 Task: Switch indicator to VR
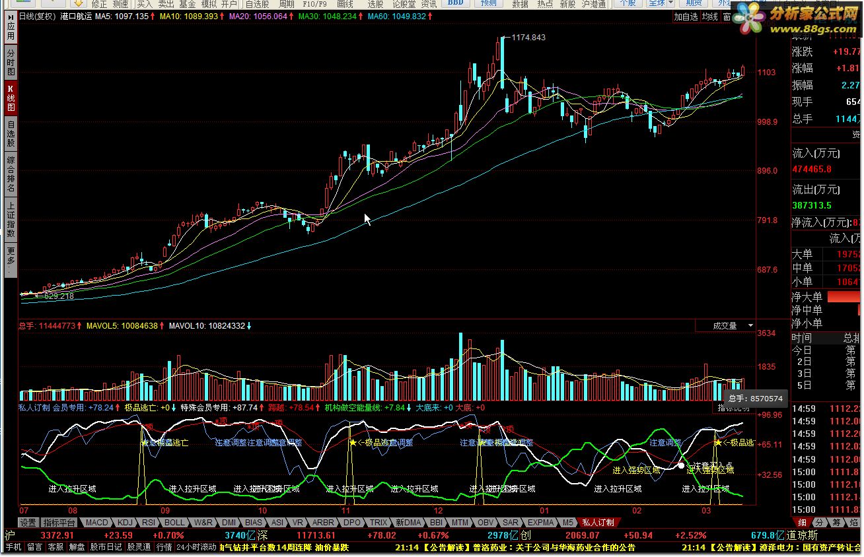[298, 522]
